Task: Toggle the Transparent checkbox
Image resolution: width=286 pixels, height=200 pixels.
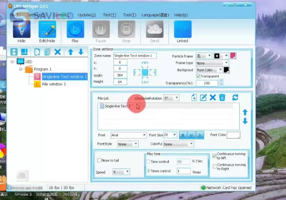Action: point(198,76)
